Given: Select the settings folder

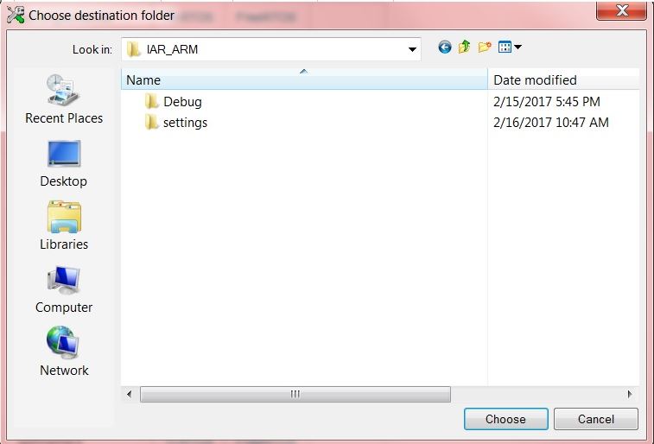Looking at the screenshot, I should [184, 123].
